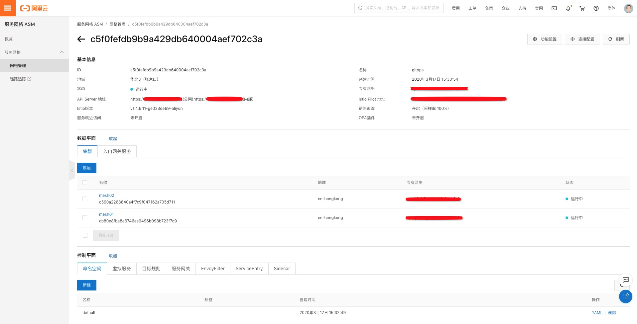Open 网格管理 in sidebar
The image size is (637, 324).
pyautogui.click(x=35, y=66)
